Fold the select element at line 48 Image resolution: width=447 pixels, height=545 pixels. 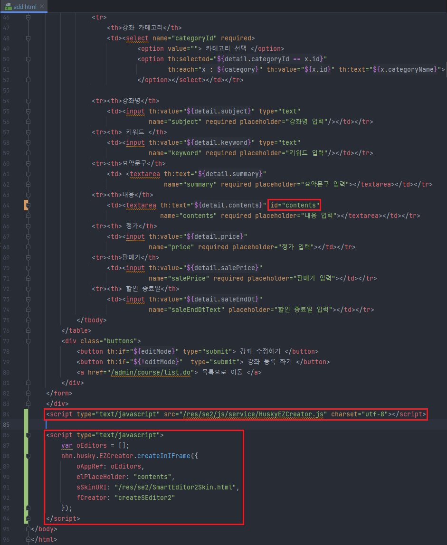click(x=28, y=38)
